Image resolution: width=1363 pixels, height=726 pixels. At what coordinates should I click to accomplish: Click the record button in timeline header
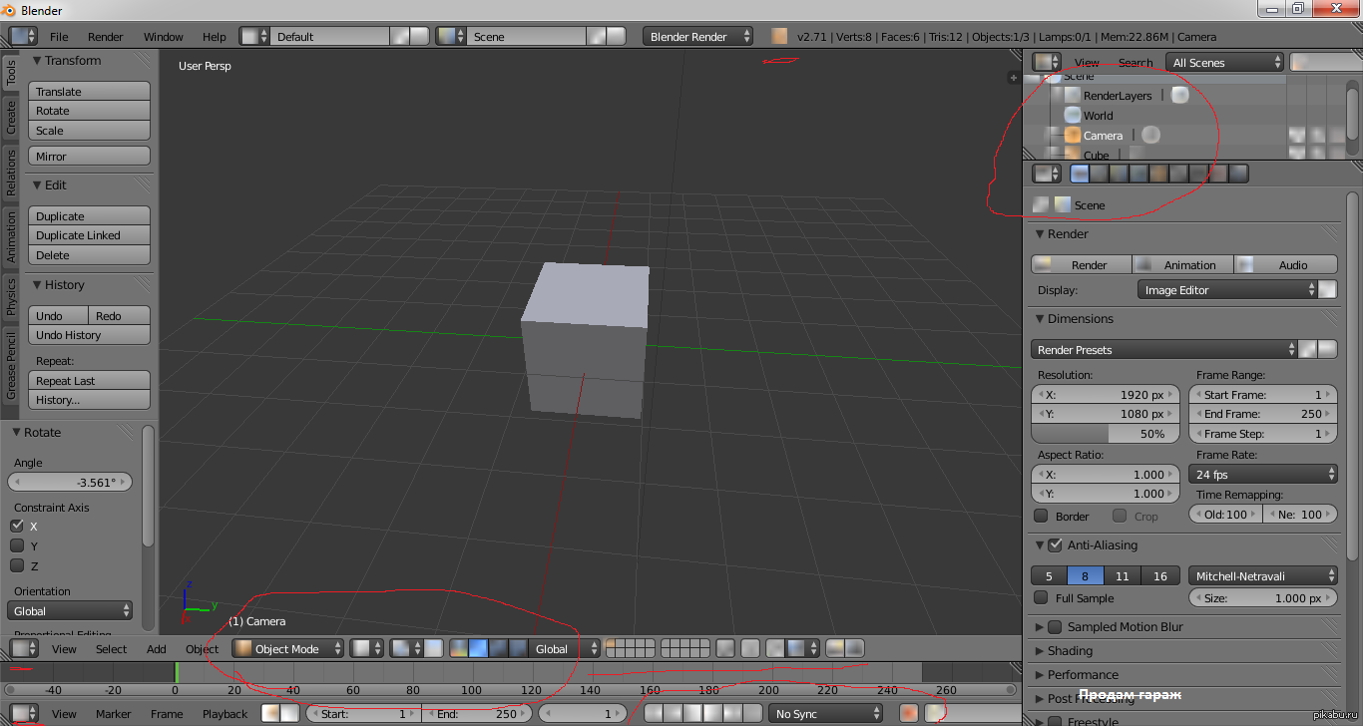point(908,713)
